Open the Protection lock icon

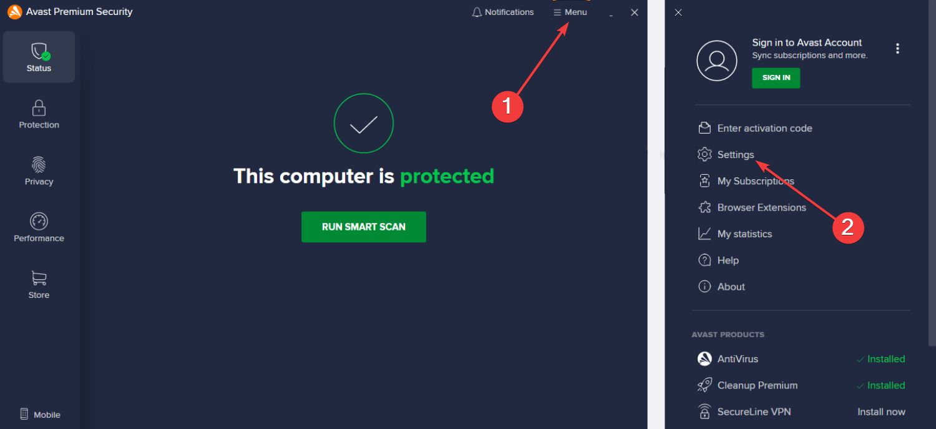point(39,107)
